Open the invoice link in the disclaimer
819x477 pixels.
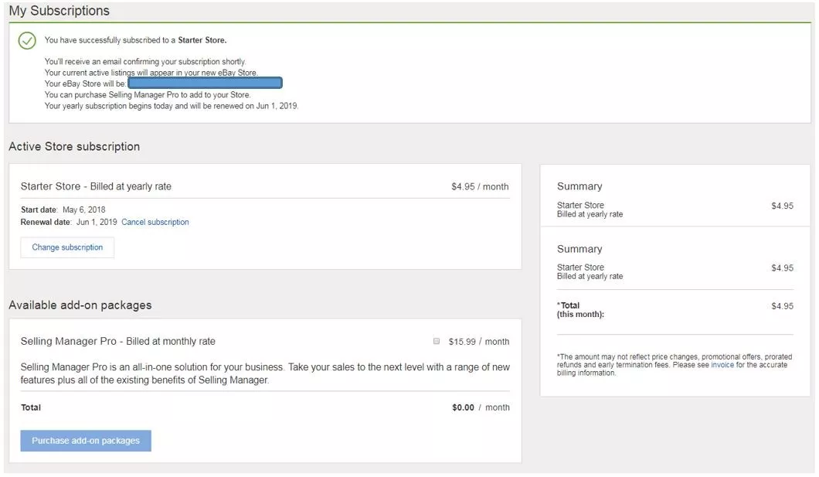coord(722,365)
